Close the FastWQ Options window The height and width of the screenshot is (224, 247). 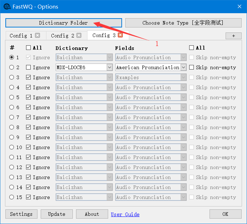tap(239, 6)
